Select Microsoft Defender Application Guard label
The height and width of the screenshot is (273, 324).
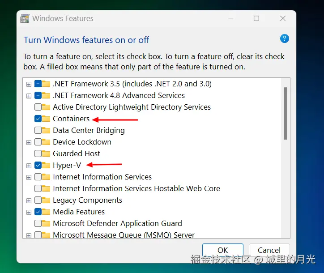[117, 223]
